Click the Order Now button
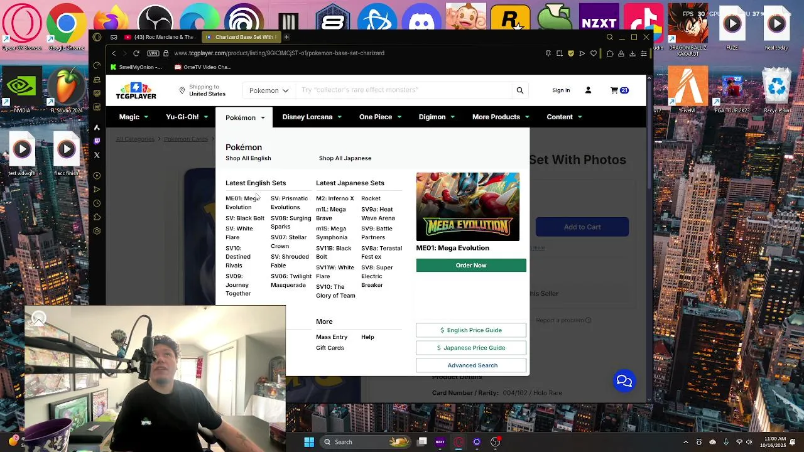 click(471, 266)
